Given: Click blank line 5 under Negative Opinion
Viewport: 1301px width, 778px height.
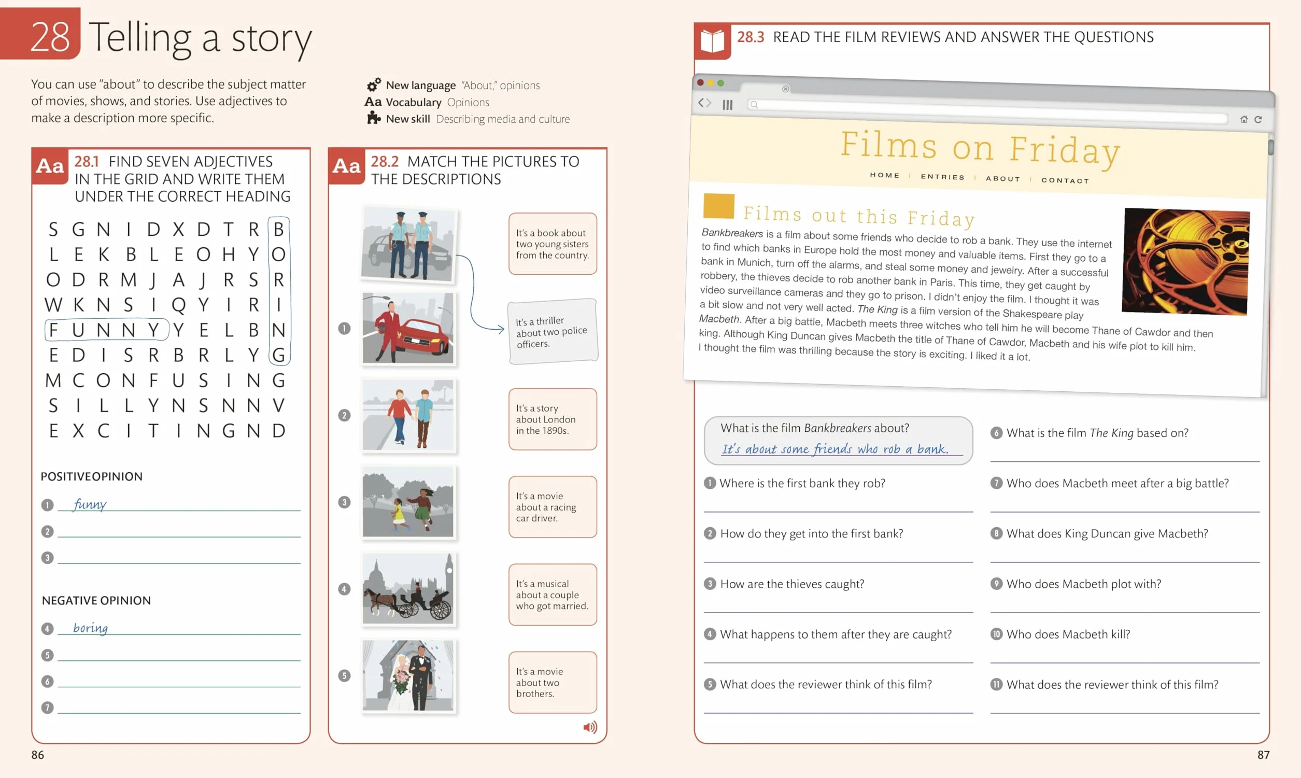Looking at the screenshot, I should pos(179,655).
